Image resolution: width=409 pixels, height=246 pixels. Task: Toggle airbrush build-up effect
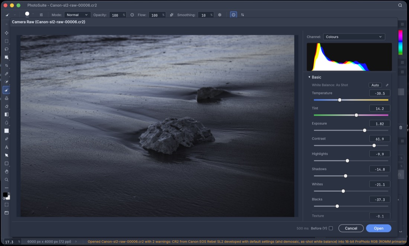[x=171, y=15]
